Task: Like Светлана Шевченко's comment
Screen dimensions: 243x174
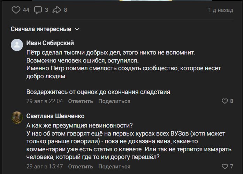Action: click(x=225, y=166)
